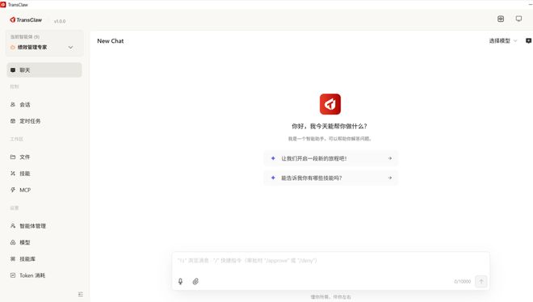Screen dimensions: 533x302
Task: Open 定时任务 scheduled tasks
Action: point(44,121)
